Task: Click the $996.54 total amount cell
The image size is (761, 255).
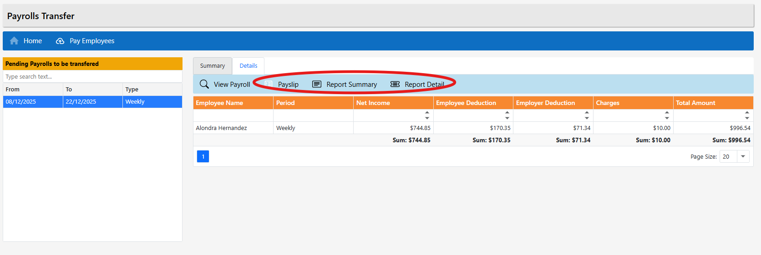Action: [713, 128]
